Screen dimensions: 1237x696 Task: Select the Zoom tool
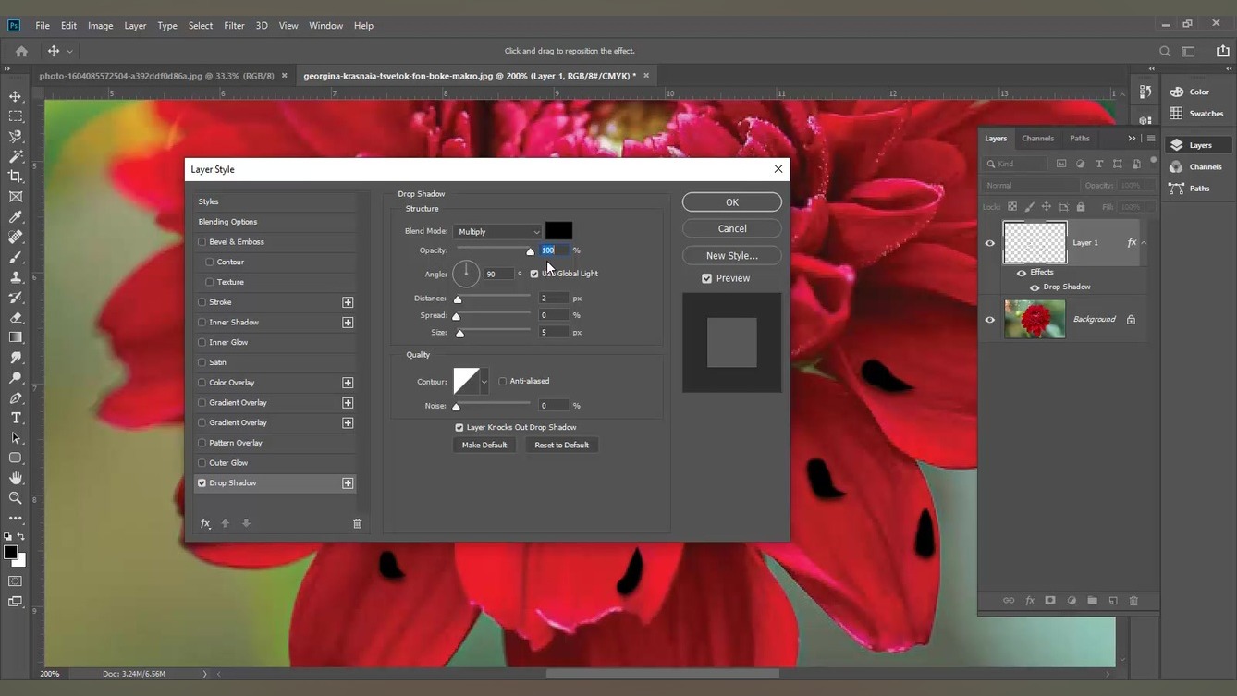16,498
